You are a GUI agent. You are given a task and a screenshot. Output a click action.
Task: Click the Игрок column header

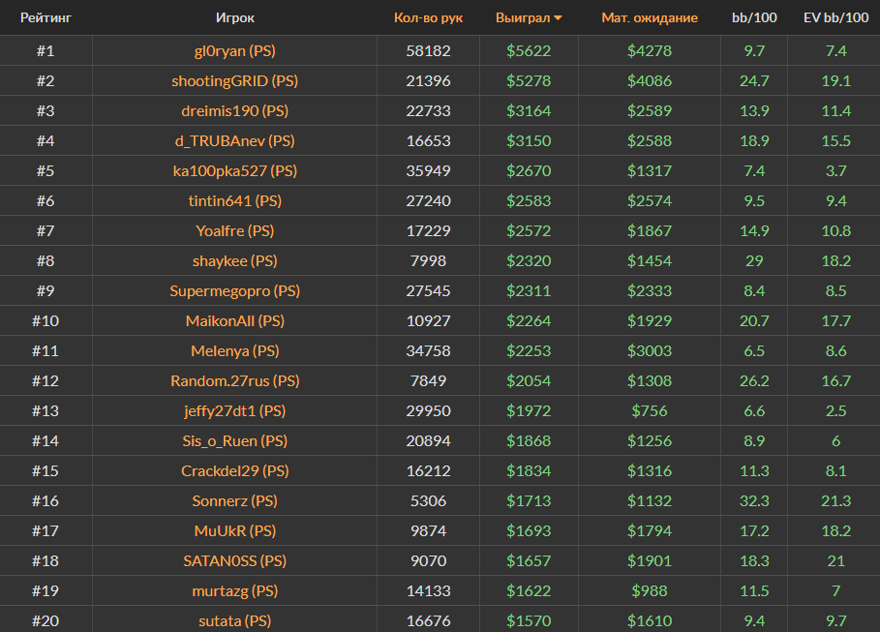pos(234,17)
